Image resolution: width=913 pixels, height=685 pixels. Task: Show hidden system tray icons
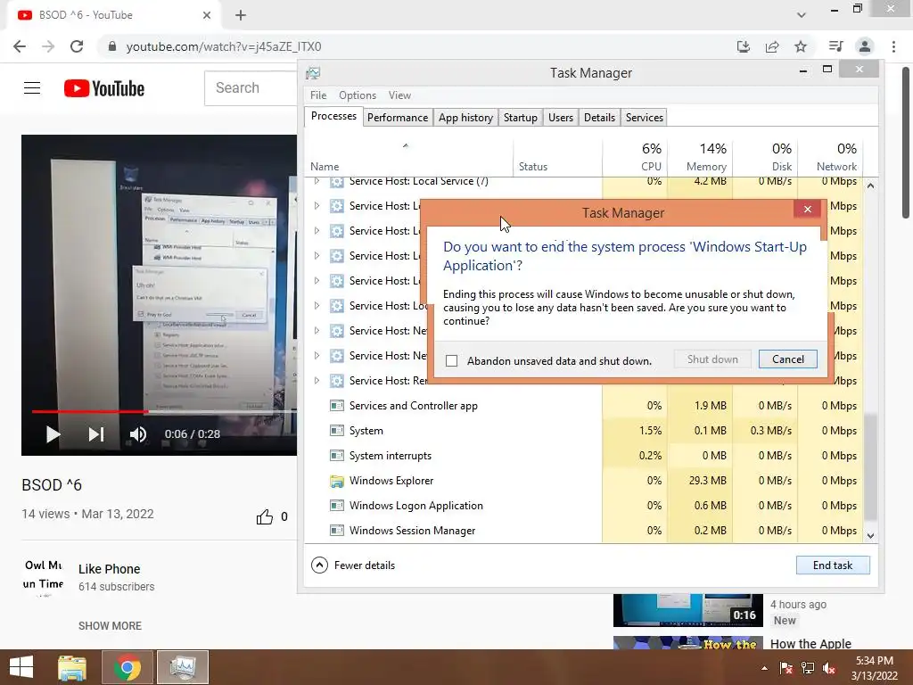coord(764,668)
